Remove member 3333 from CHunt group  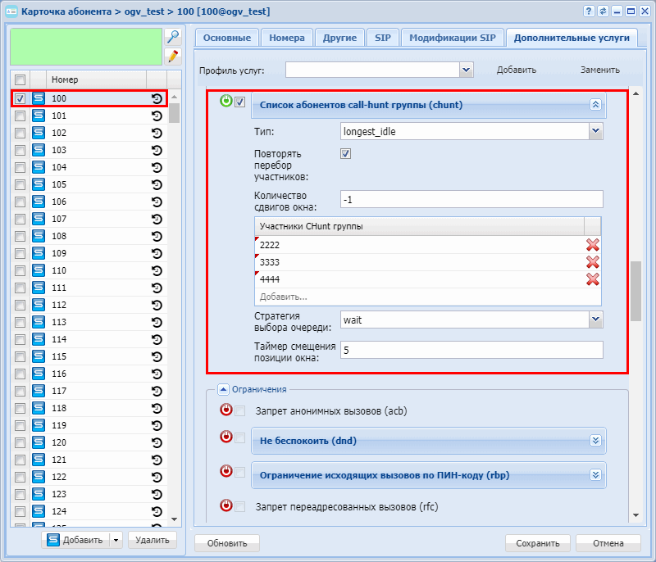pos(592,262)
